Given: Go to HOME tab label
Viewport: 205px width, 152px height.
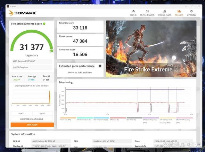Looking at the screenshot, I should tap(133, 15).
